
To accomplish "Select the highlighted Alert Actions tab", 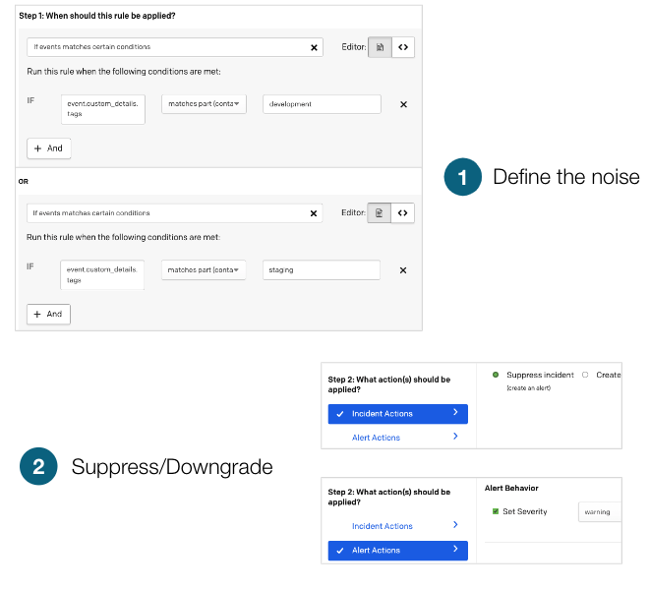I will point(397,551).
